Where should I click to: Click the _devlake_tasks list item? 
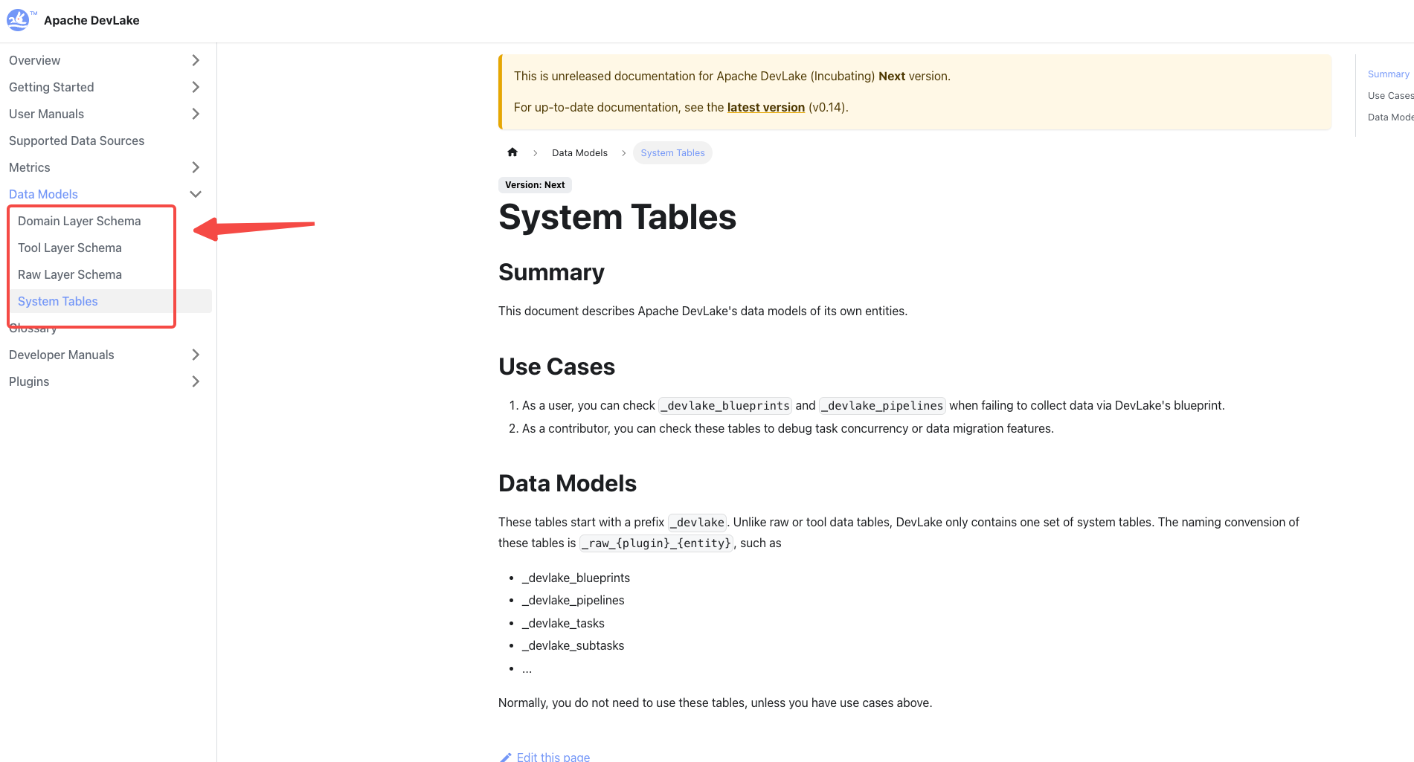tap(563, 623)
